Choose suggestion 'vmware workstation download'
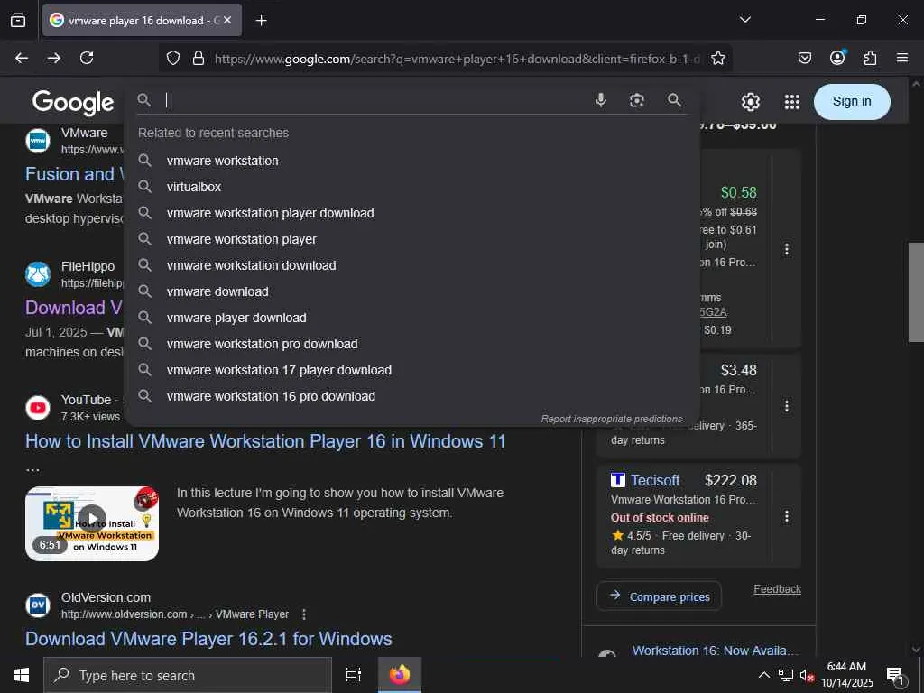This screenshot has width=924, height=693. pos(411,265)
